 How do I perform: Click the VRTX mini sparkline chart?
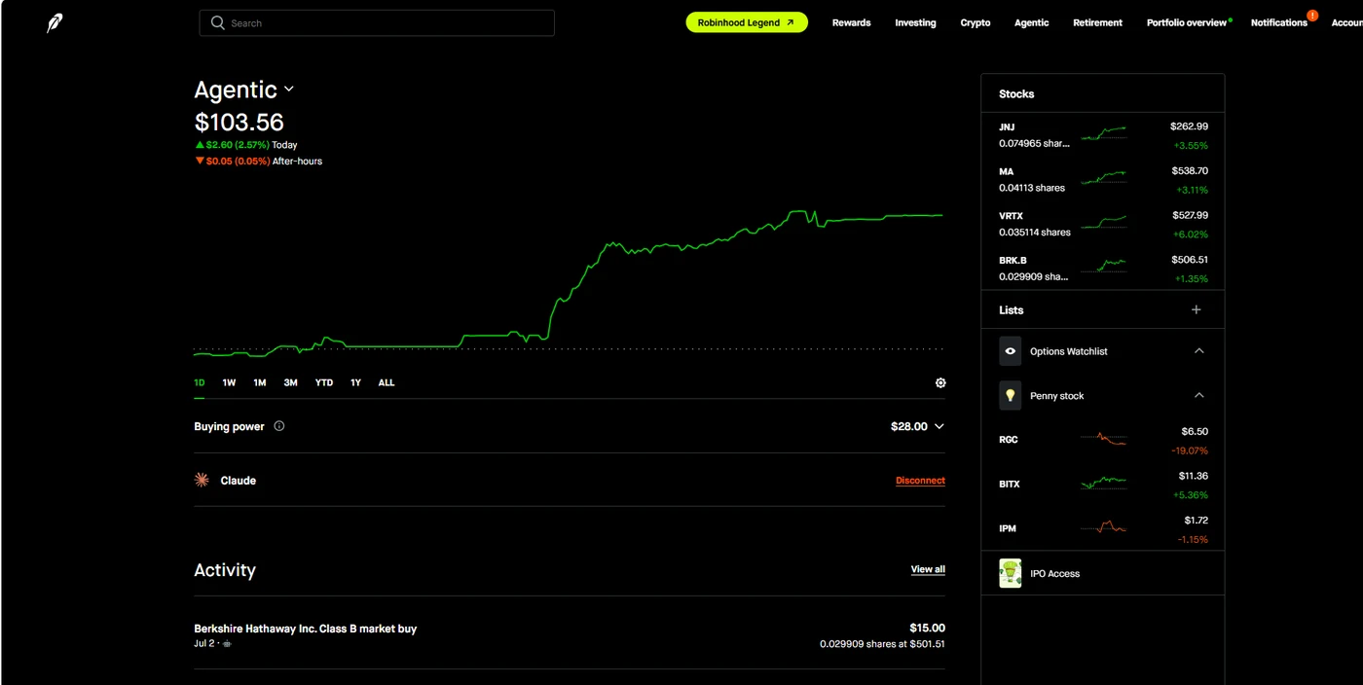click(1103, 222)
